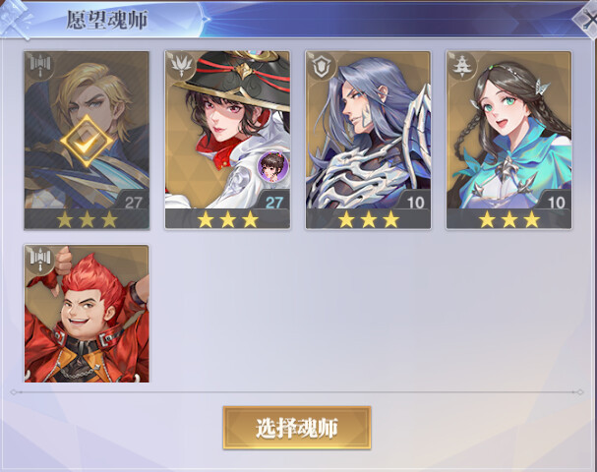The image size is (597, 472).
Task: Click the class icon on the blonde card
Action: (x=40, y=66)
